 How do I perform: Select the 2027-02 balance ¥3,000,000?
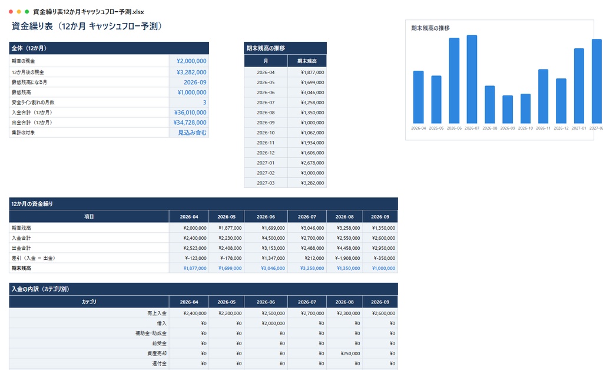click(x=307, y=173)
